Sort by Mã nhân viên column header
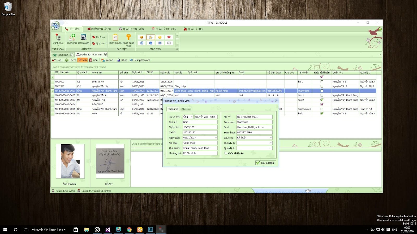This screenshot has width=417, height=234. click(65, 73)
